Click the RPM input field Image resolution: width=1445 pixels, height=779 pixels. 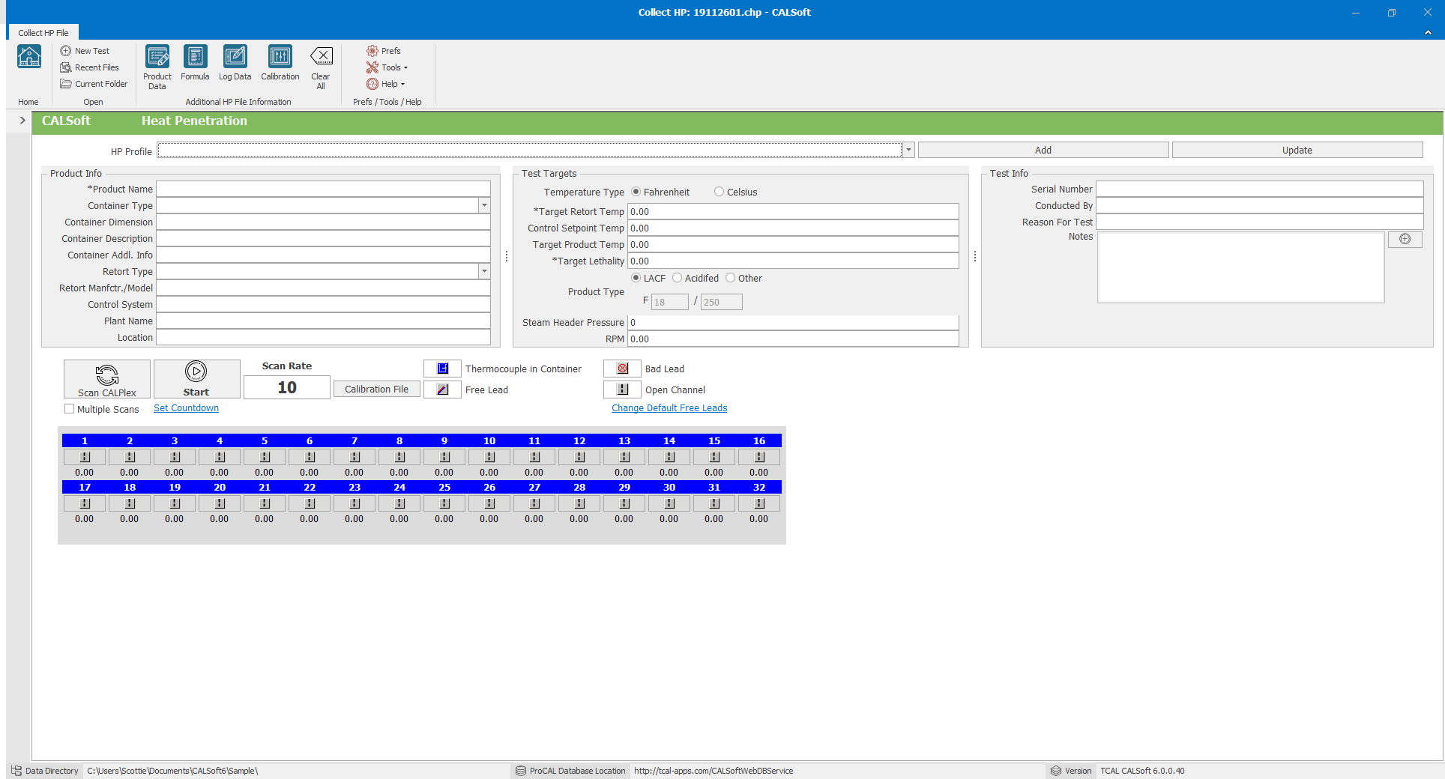(793, 339)
